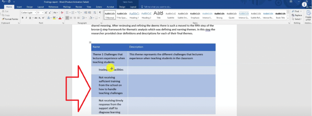Activate Format Painter
Screen dimensions: 312x116
(10, 19)
